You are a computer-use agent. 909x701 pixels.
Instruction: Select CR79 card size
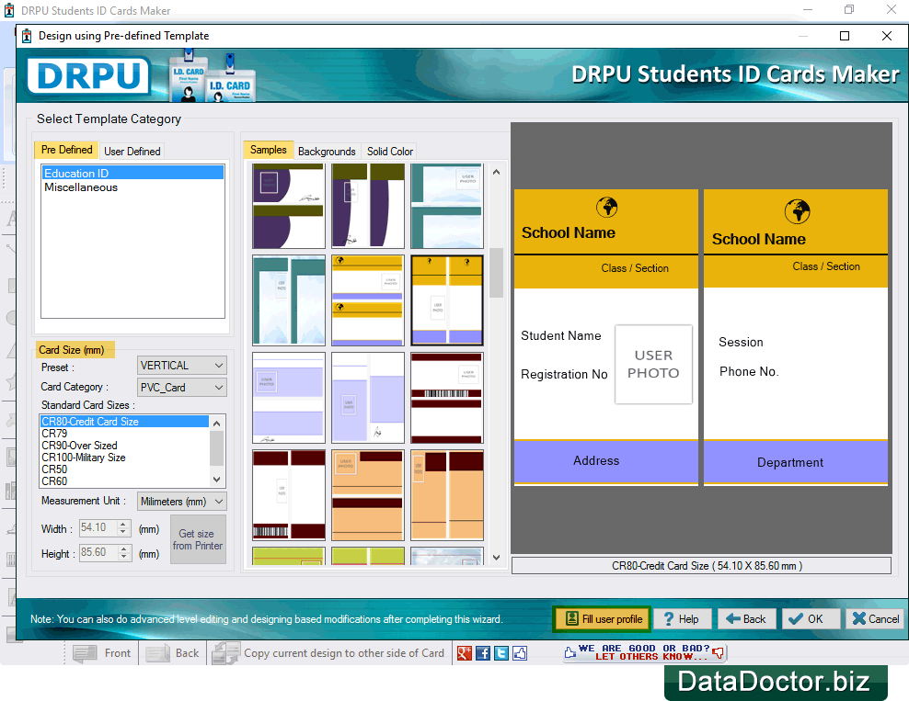(x=124, y=434)
